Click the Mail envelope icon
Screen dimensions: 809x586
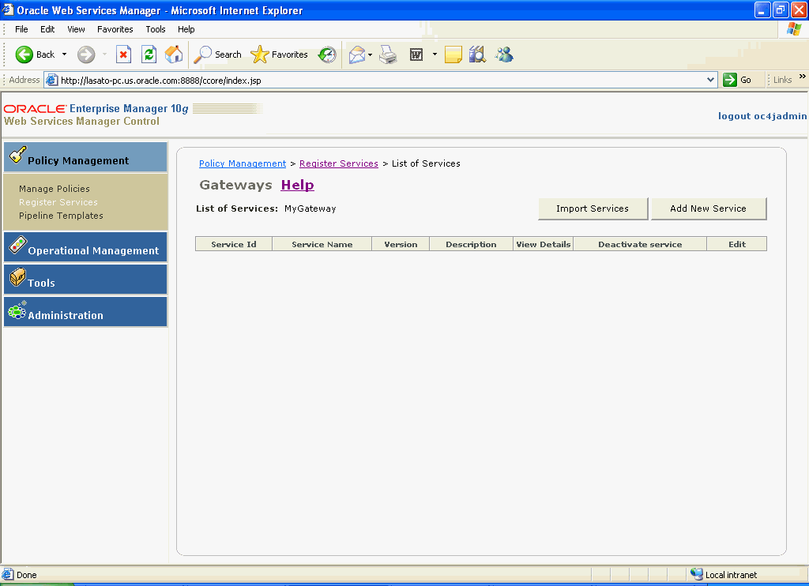coord(357,54)
